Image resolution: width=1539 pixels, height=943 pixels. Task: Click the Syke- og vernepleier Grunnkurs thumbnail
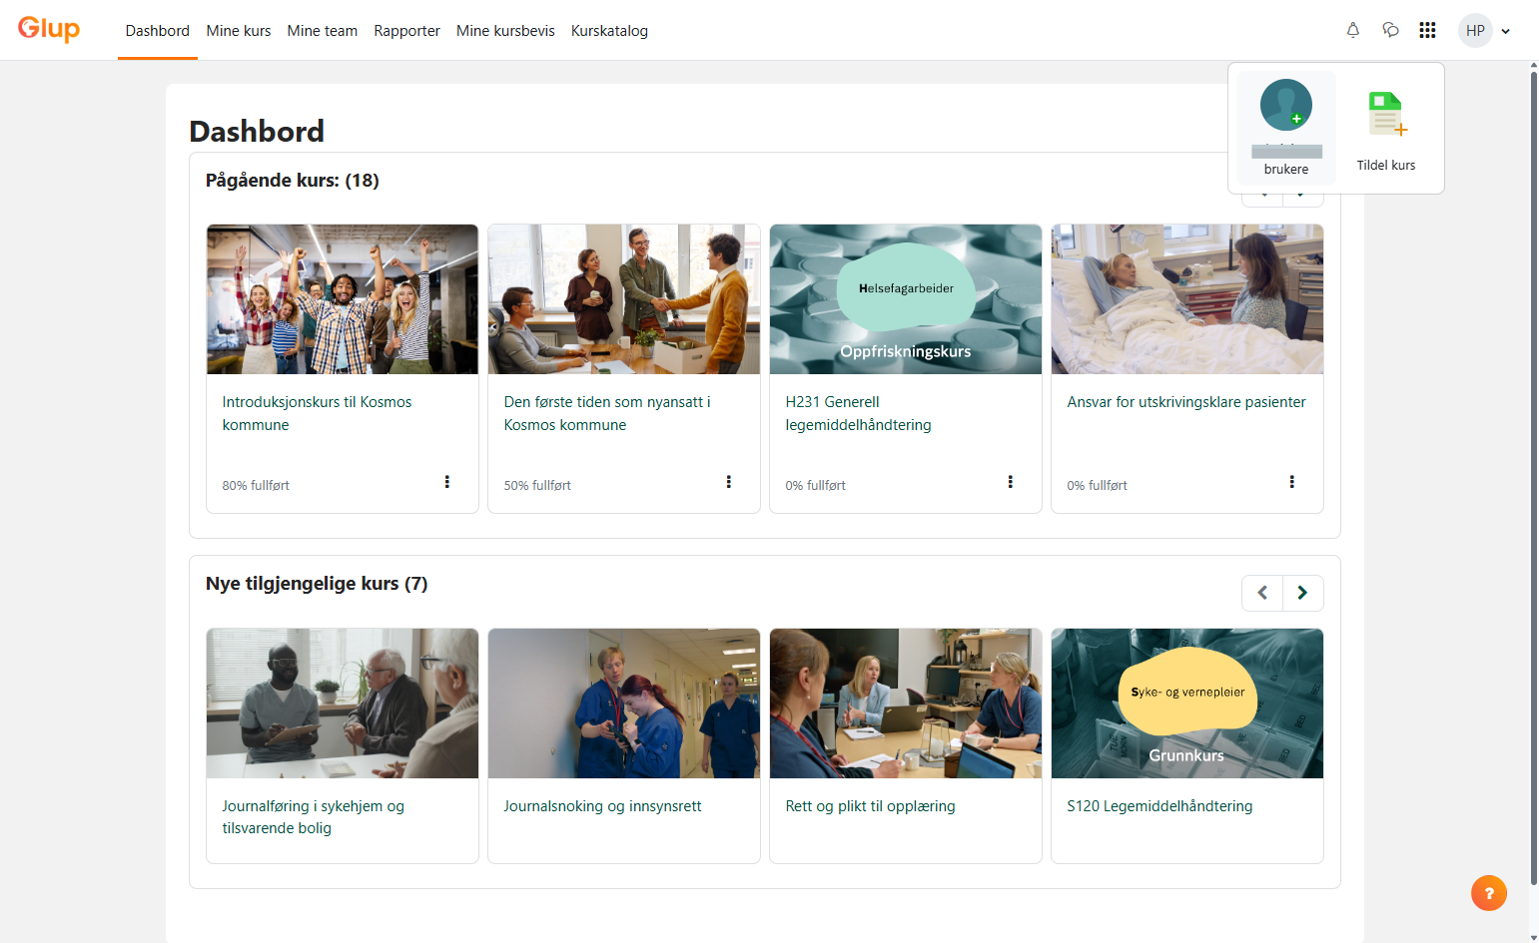point(1187,704)
